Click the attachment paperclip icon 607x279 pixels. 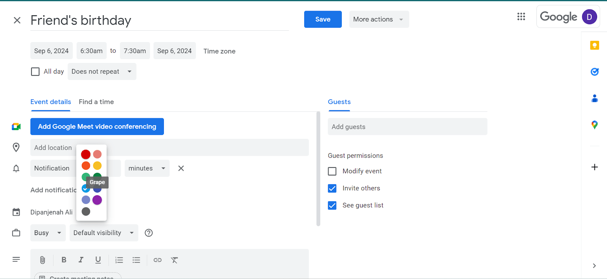click(x=42, y=260)
